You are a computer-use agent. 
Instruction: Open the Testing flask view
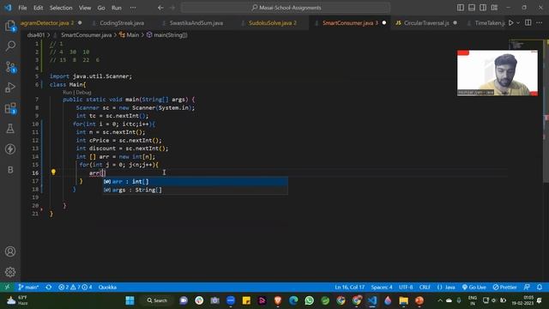coord(10,129)
